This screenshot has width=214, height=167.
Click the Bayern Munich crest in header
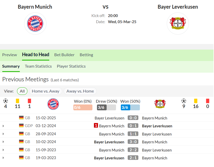(35, 23)
